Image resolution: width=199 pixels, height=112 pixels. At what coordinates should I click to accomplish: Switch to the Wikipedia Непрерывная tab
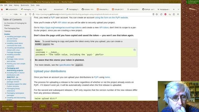coord(164,9)
